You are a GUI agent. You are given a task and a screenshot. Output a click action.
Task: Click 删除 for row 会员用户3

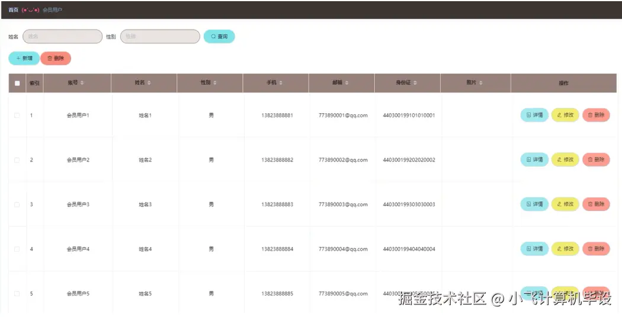click(596, 204)
